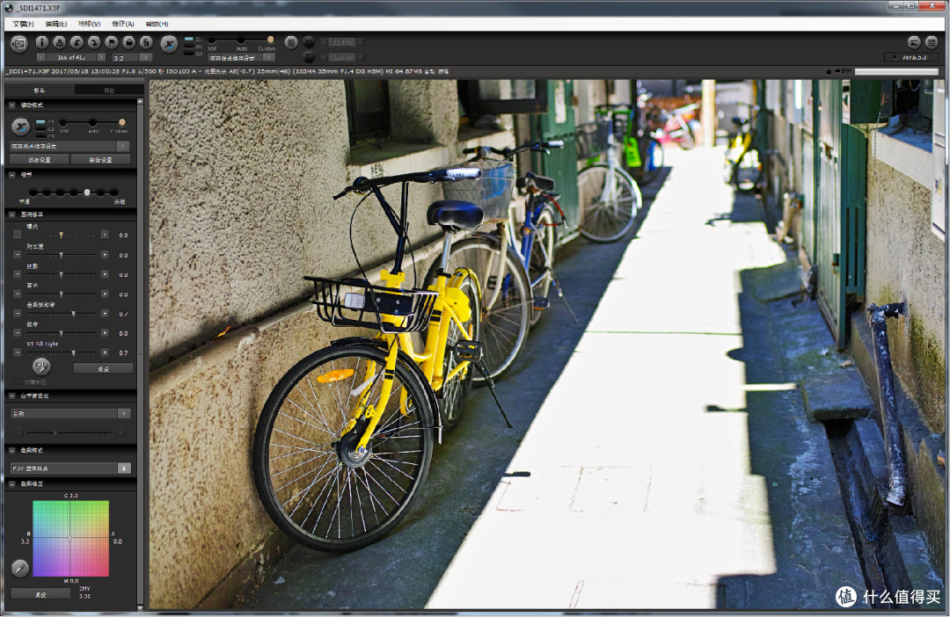Select the Custom mode dot in top toolbar

pos(270,40)
